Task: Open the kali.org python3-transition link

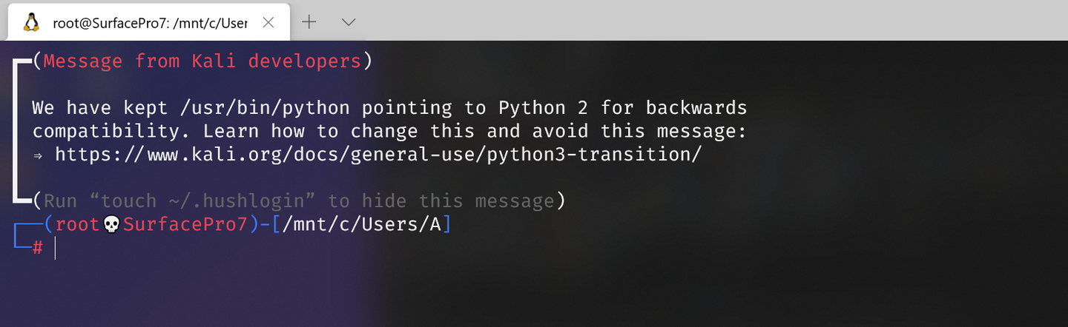Action: [x=378, y=155]
